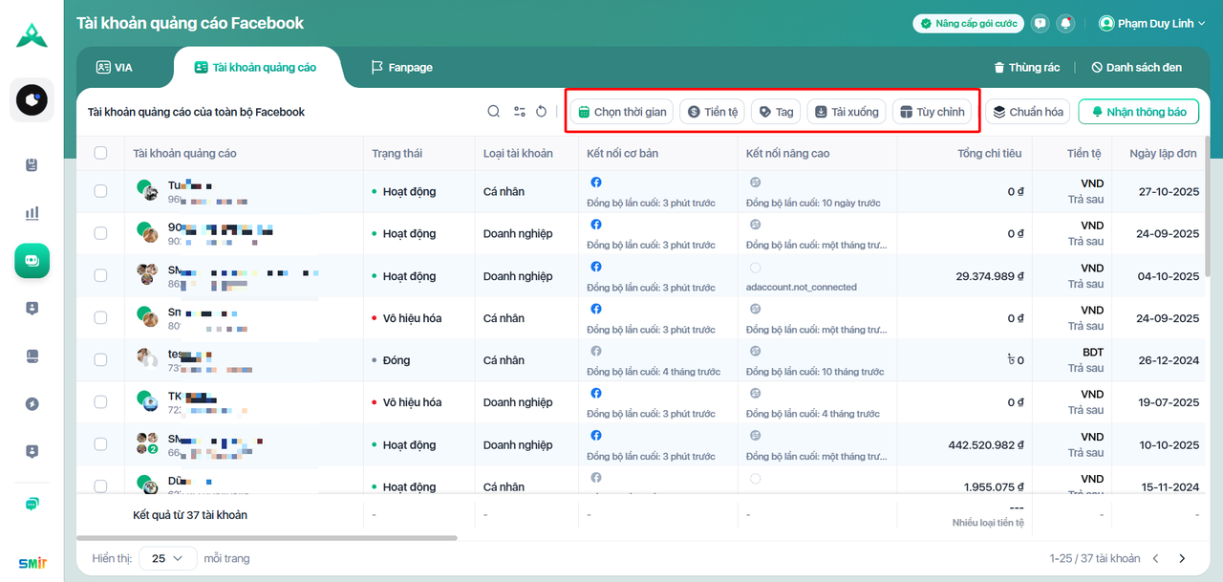Open the bar chart sidebar icon

pyautogui.click(x=32, y=213)
